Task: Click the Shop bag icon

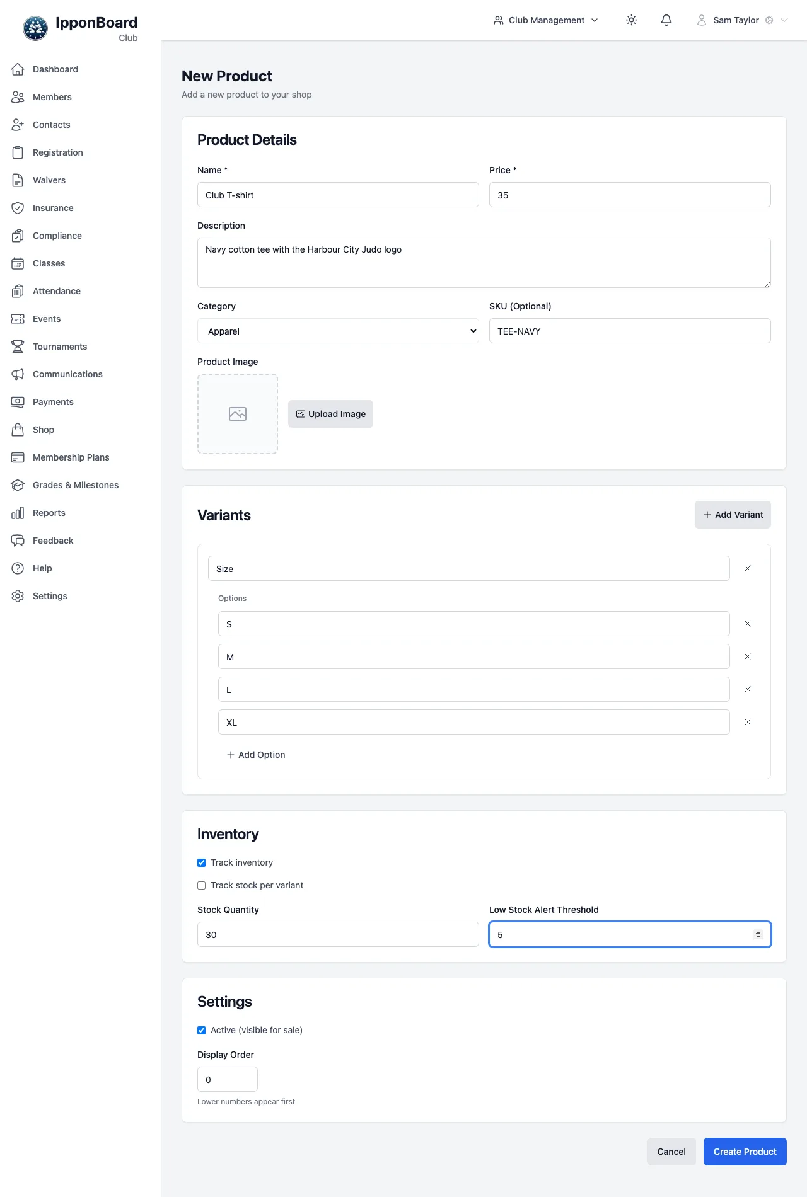Action: pyautogui.click(x=18, y=430)
